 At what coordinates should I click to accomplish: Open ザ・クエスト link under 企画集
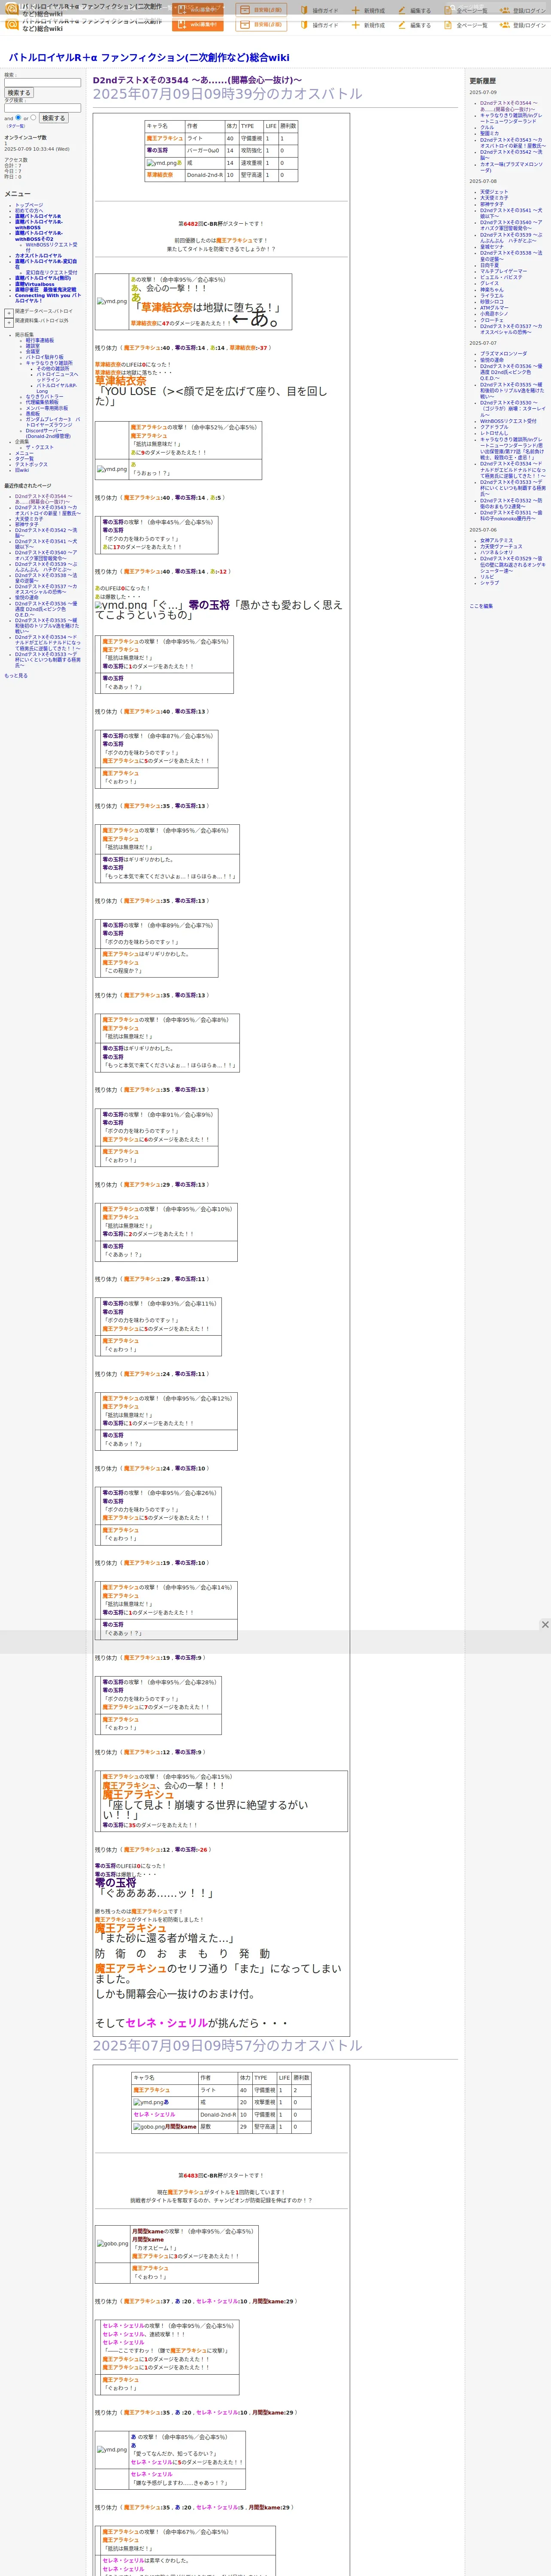[x=39, y=448]
